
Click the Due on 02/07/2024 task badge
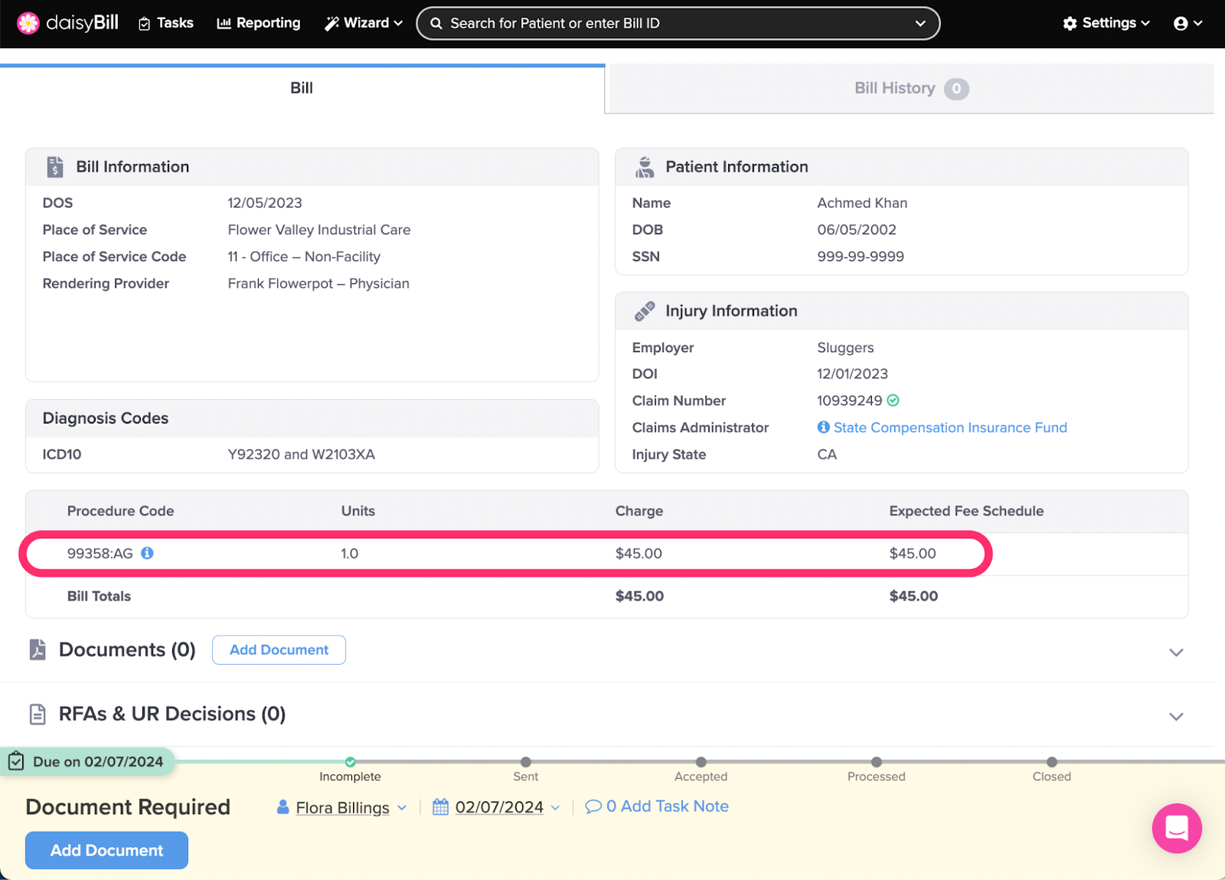[x=87, y=761]
